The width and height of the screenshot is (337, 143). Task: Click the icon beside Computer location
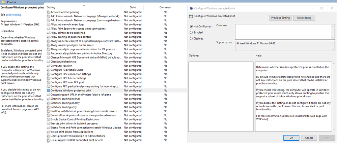(48, 66)
